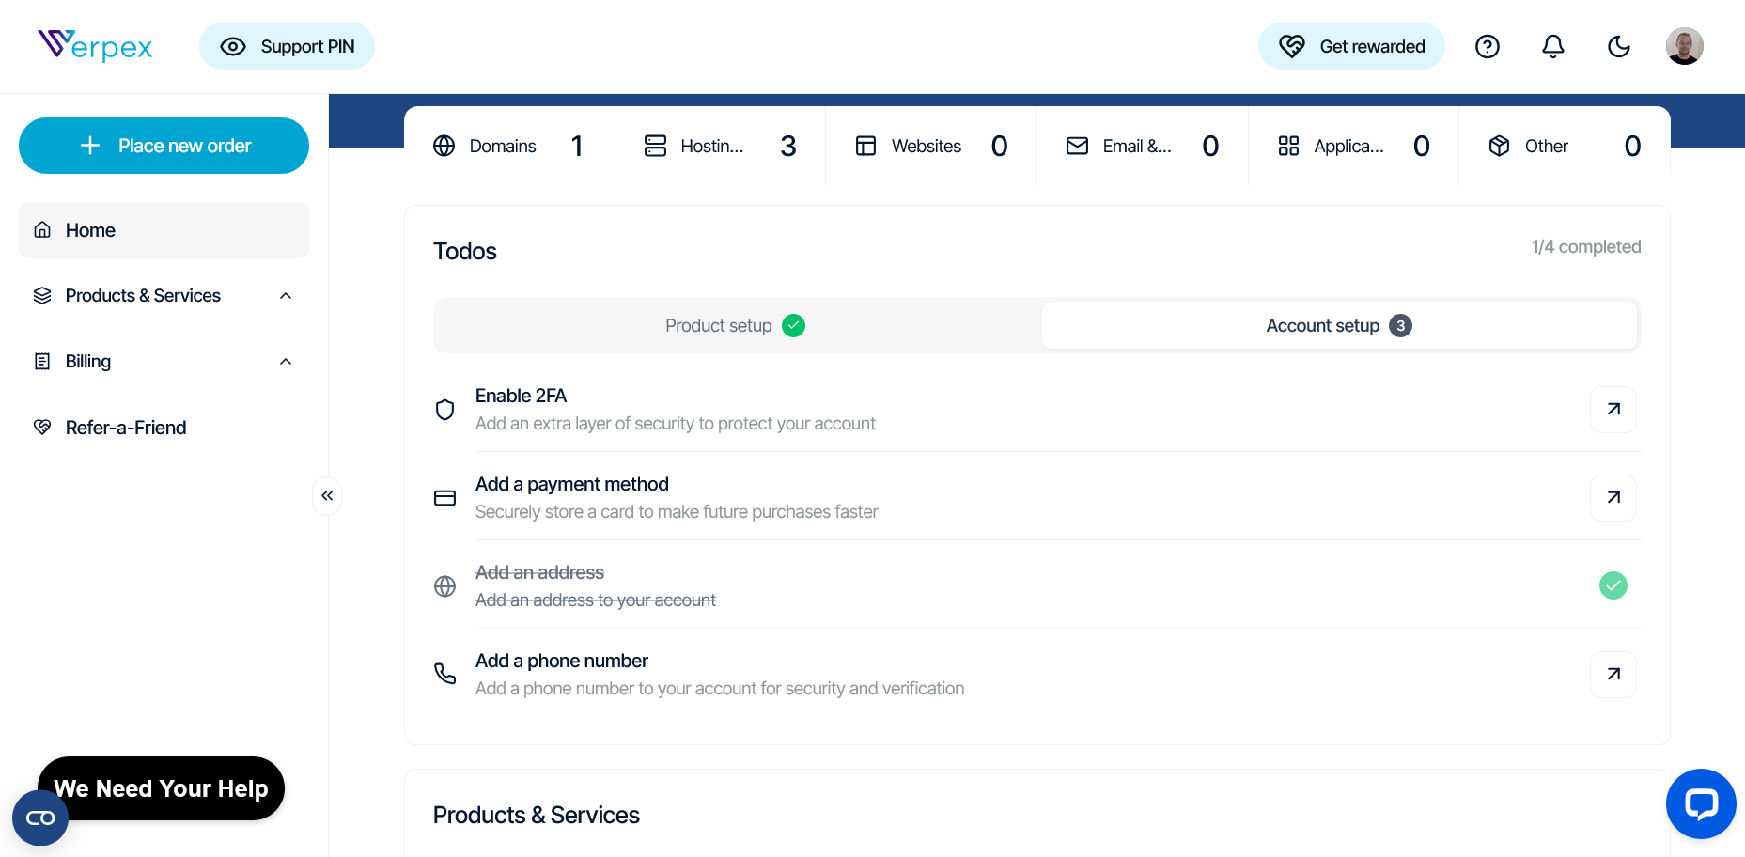Click the completed Add an address checkmark
1745x857 pixels.
1613,585
